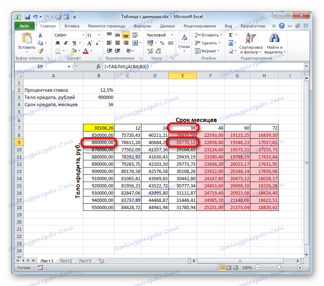This screenshot has height=286, width=324.
Task: Click AutoSum sigma icon
Action: click(231, 35)
